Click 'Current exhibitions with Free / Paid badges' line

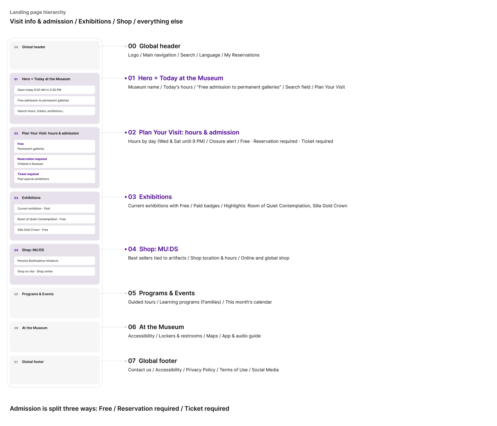coord(237,206)
